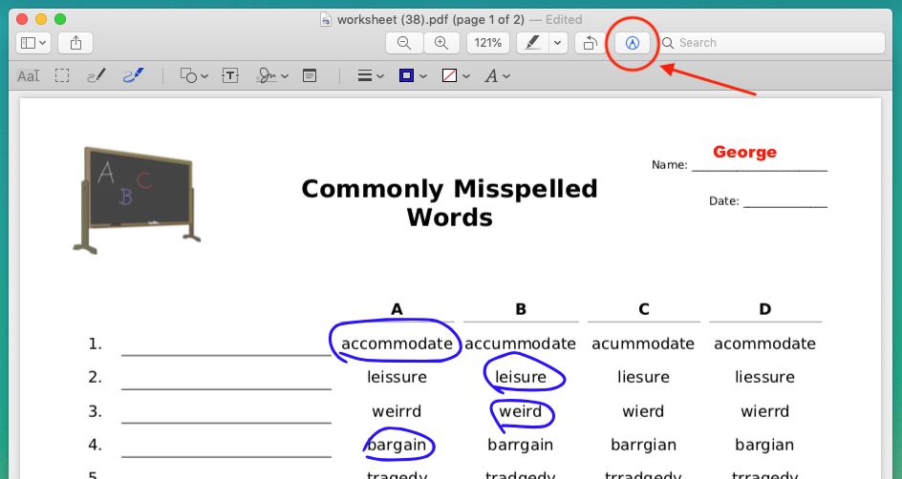The height and width of the screenshot is (479, 902).
Task: Click the Commonly Misspelled Words heading
Action: (449, 202)
